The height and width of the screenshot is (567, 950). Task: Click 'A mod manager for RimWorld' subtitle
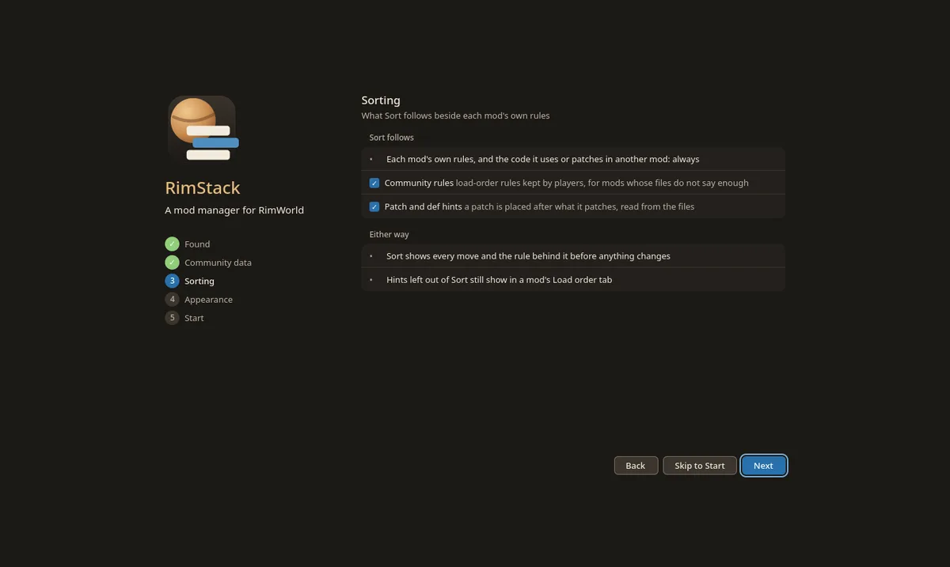[x=234, y=210]
